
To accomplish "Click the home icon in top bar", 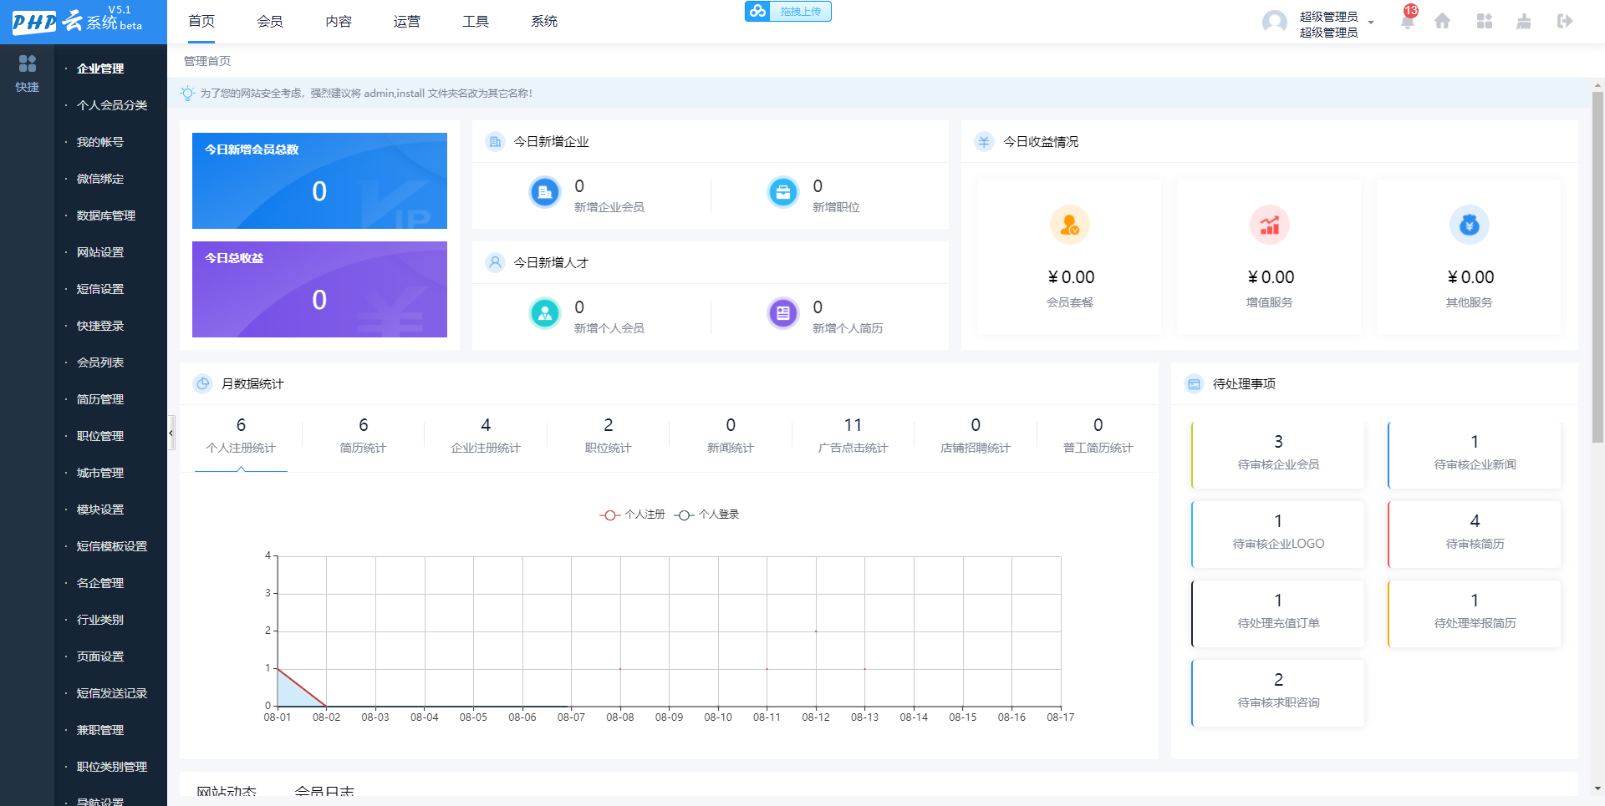I will coord(1442,22).
